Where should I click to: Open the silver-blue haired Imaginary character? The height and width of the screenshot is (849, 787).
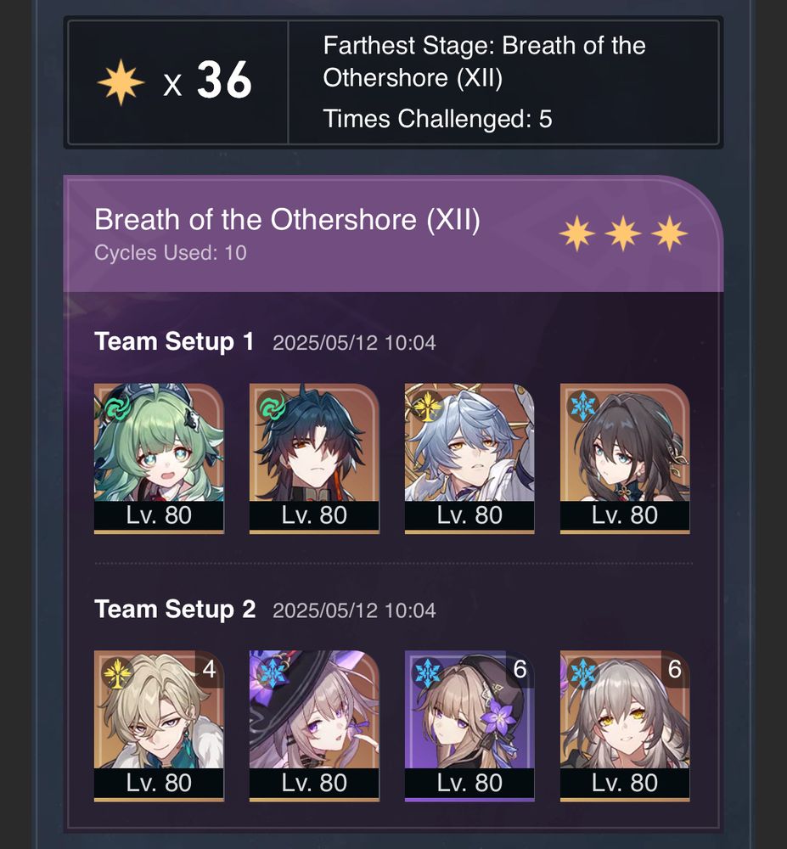469,458
